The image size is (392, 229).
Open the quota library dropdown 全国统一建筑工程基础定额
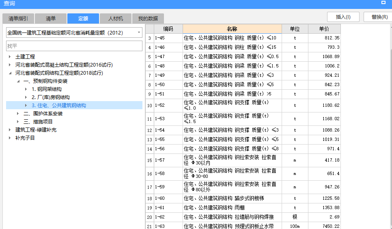[x=74, y=32]
